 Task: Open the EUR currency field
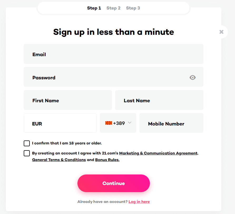60,123
